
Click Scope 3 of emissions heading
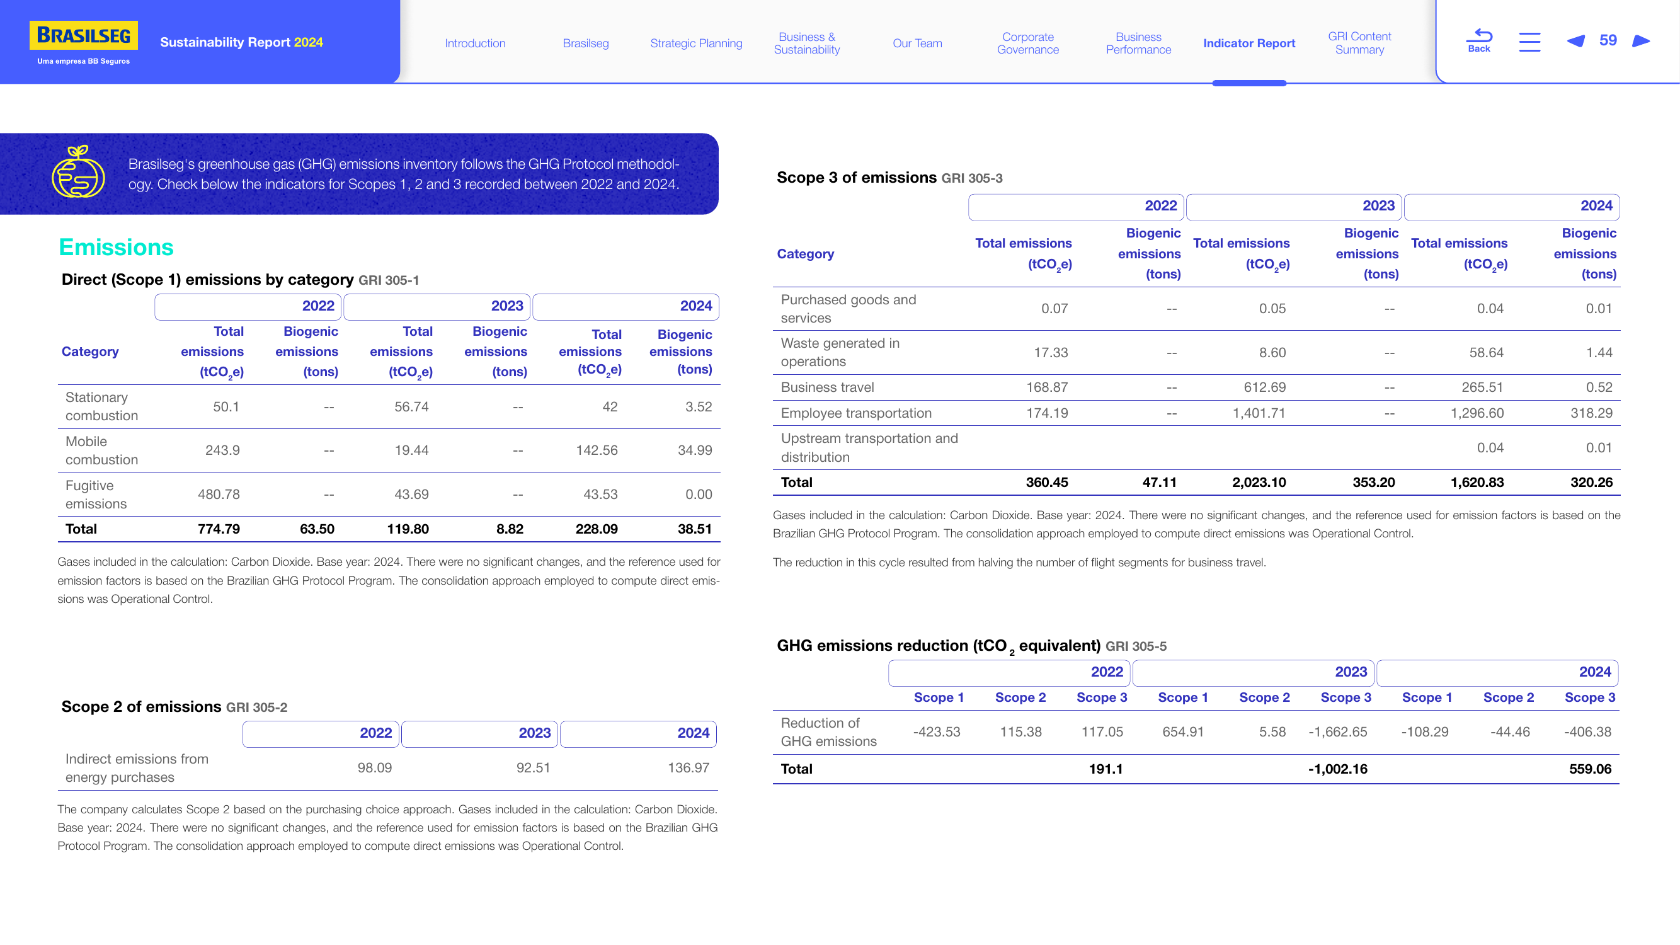[856, 178]
